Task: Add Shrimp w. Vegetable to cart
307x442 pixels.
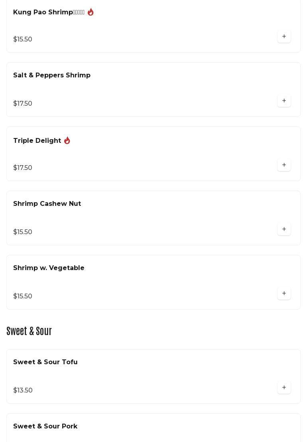Action: pos(284,294)
